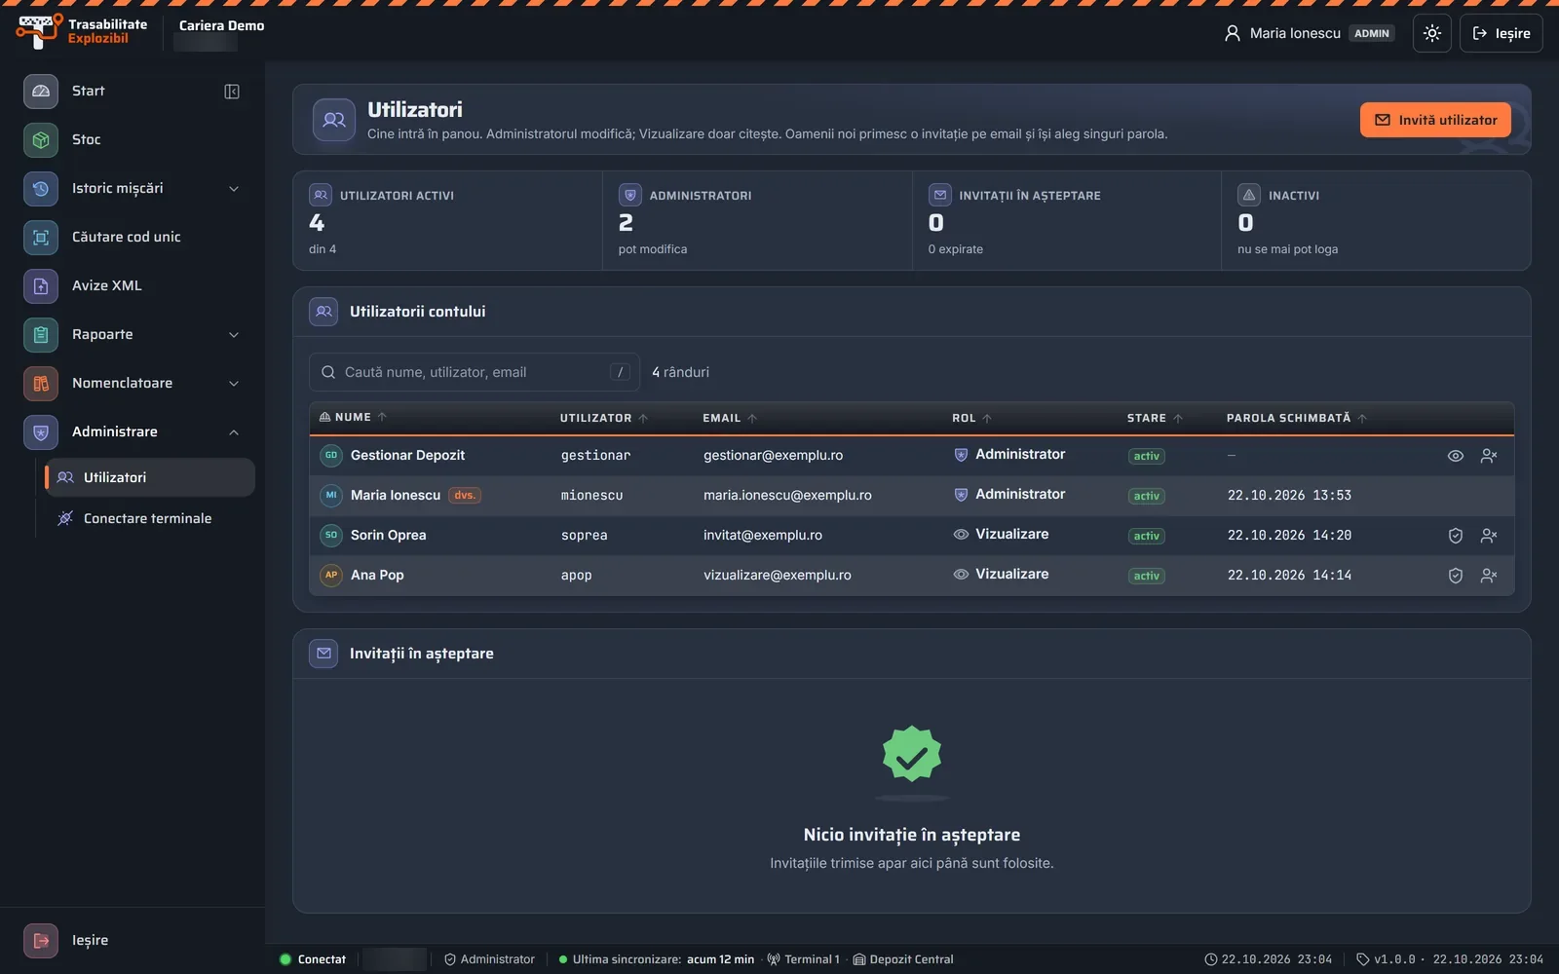Sort the table by Email column

click(x=730, y=418)
